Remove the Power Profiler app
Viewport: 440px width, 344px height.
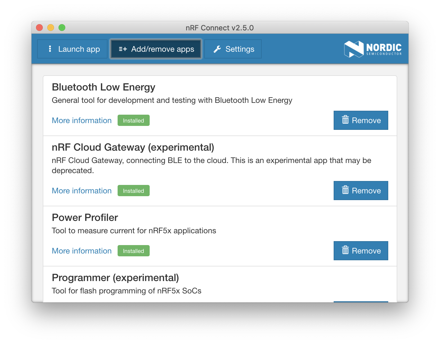tap(361, 251)
